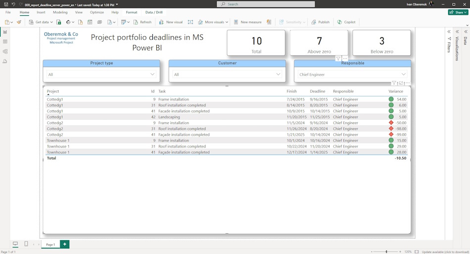
Task: Click the Quick measure icon
Action: pos(269,22)
